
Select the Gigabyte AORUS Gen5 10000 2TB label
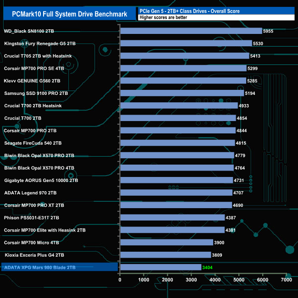pos(41,180)
